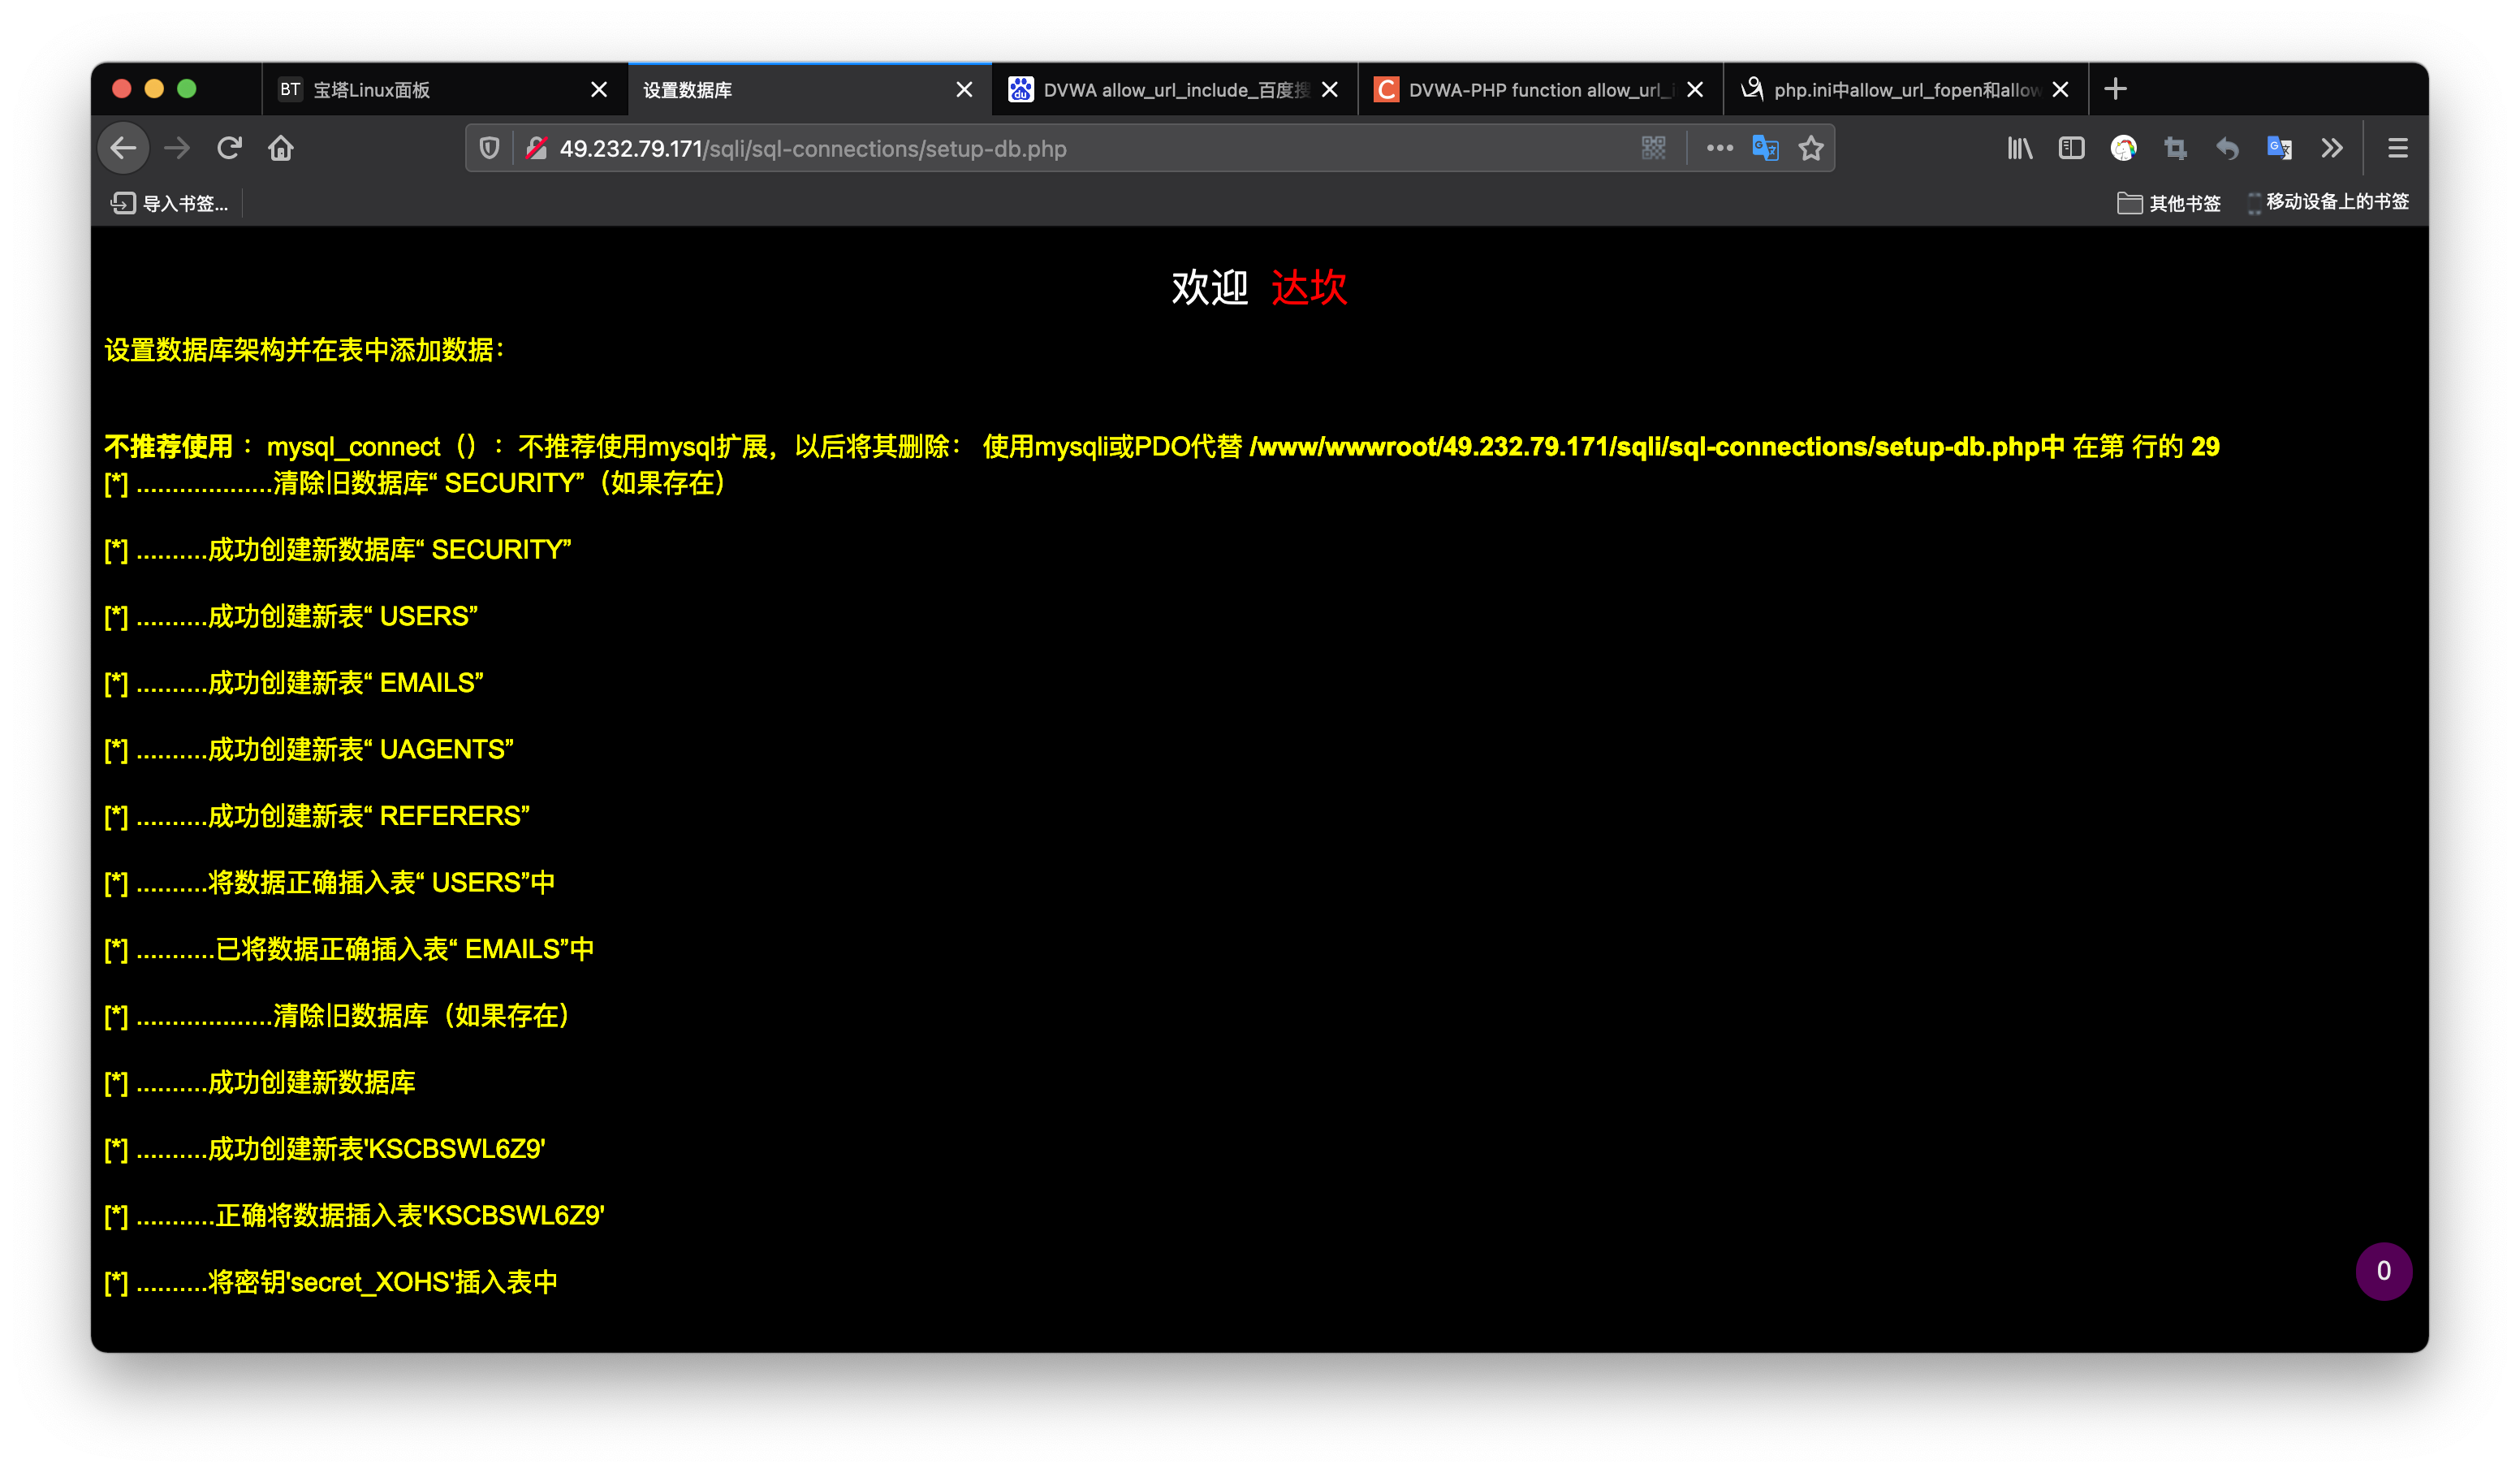Screen dimensions: 2520x1473
Task: Click the insecure connection lock icon
Action: point(536,148)
